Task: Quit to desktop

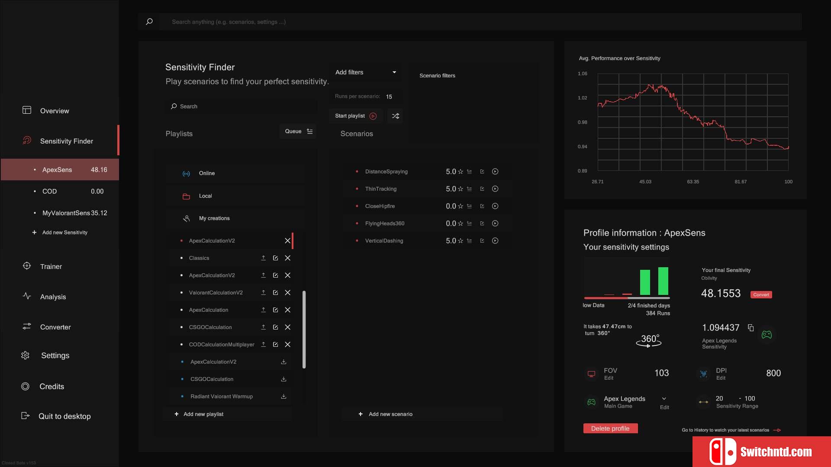Action: (x=64, y=416)
